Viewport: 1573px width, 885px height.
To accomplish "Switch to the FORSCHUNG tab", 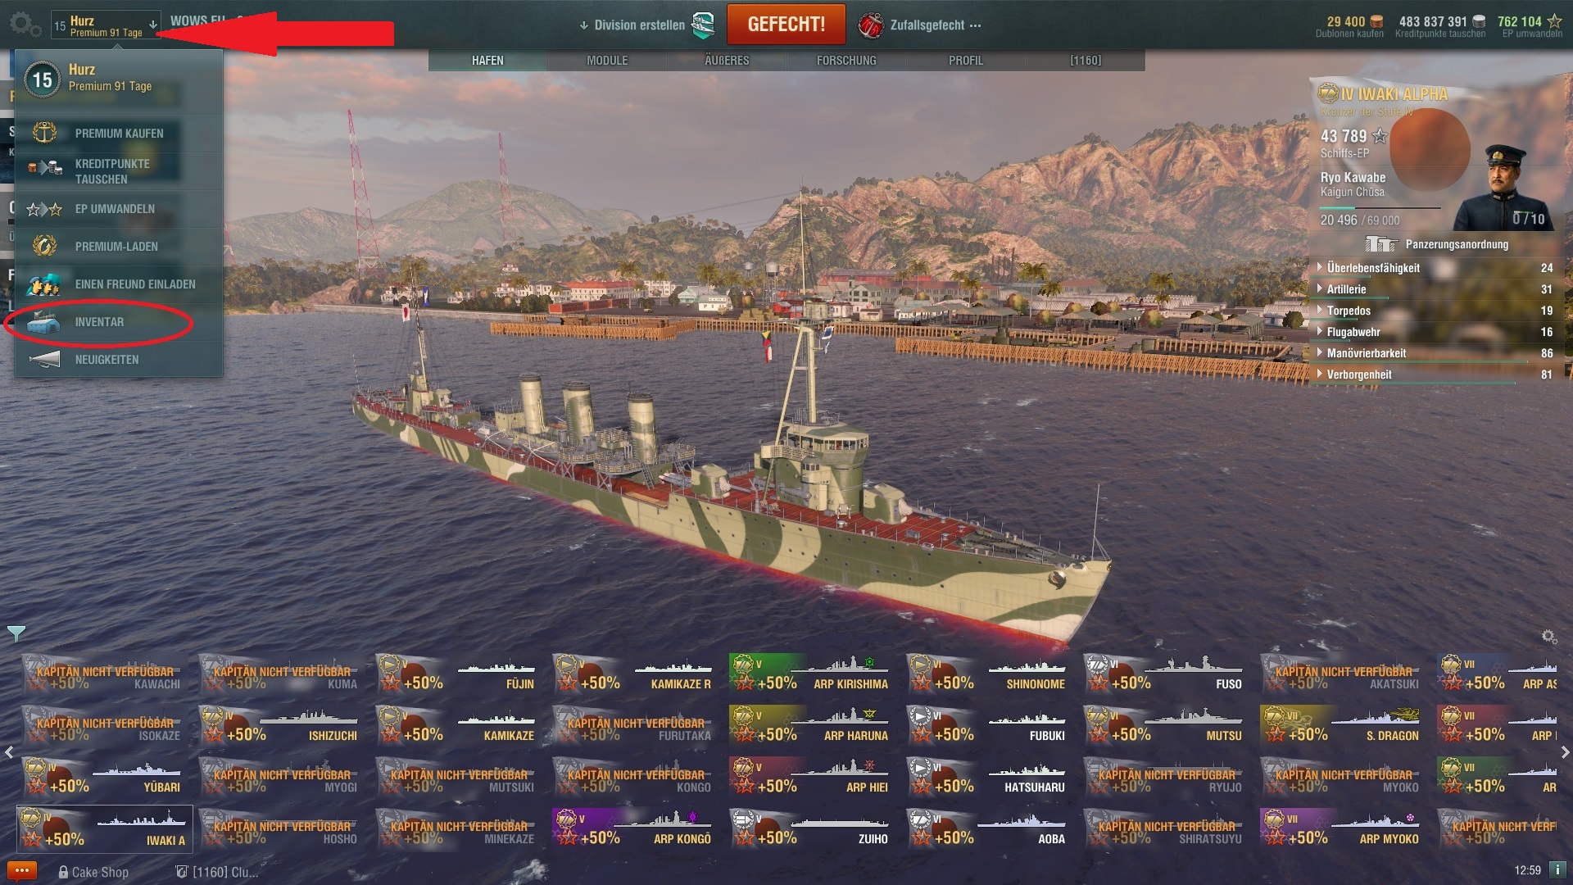I will pyautogui.click(x=846, y=61).
